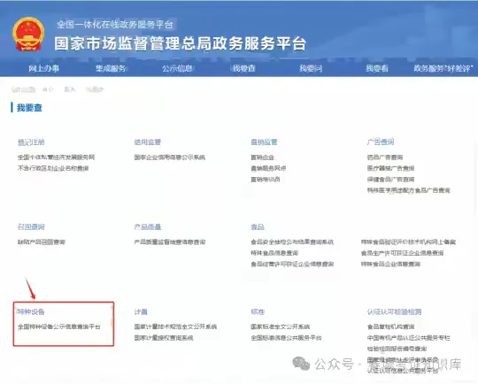This screenshot has width=478, height=384.
Task: Open the 广告查询 category heading
Action: (x=381, y=142)
